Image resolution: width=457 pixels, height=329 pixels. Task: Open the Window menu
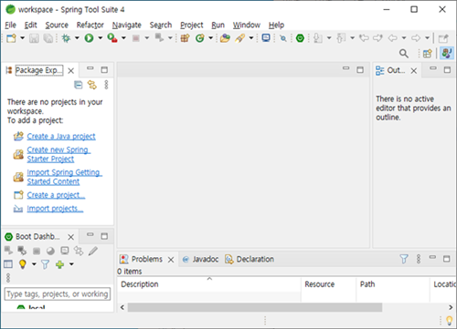[x=247, y=25]
